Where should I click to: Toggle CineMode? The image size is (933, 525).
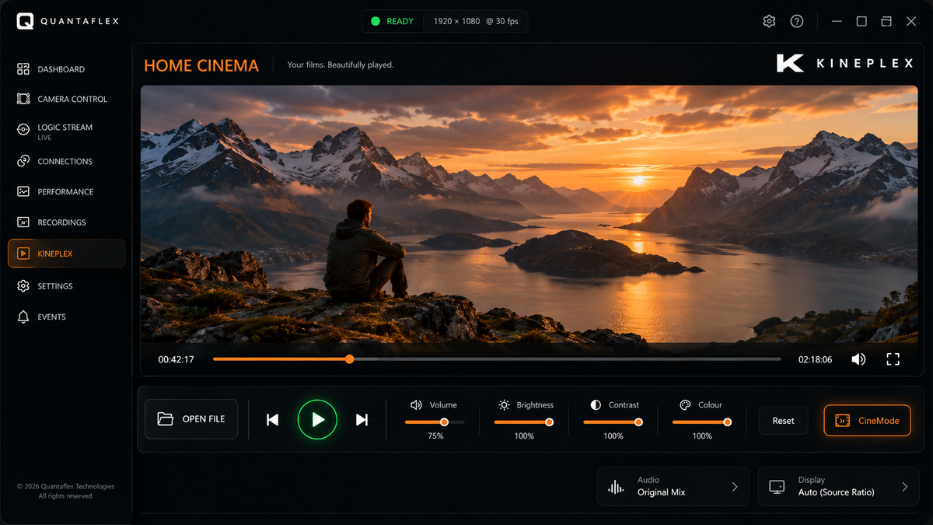click(867, 421)
